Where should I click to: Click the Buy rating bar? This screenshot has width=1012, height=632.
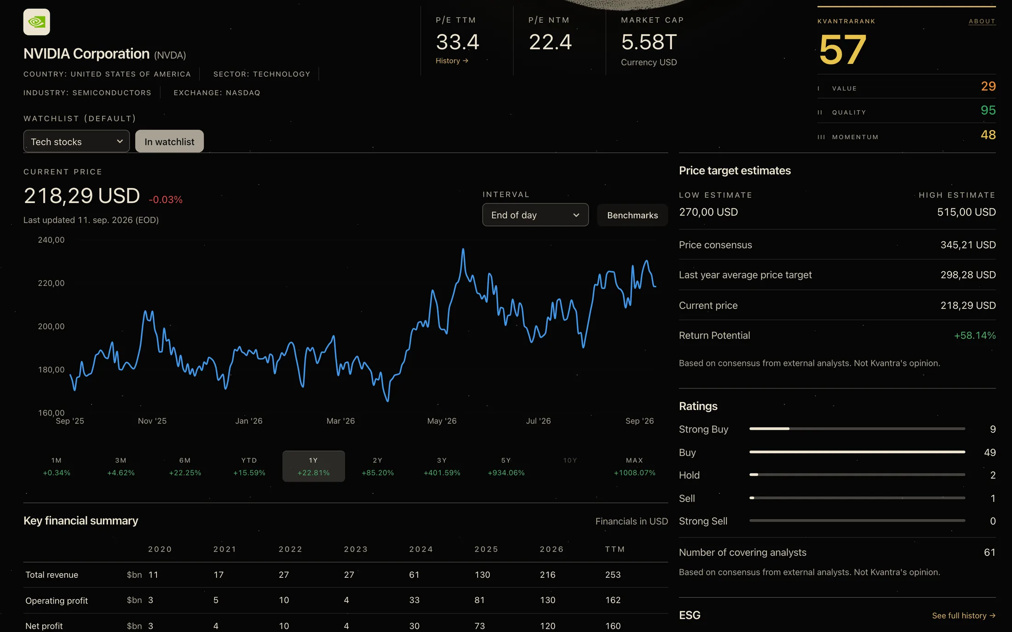point(857,452)
